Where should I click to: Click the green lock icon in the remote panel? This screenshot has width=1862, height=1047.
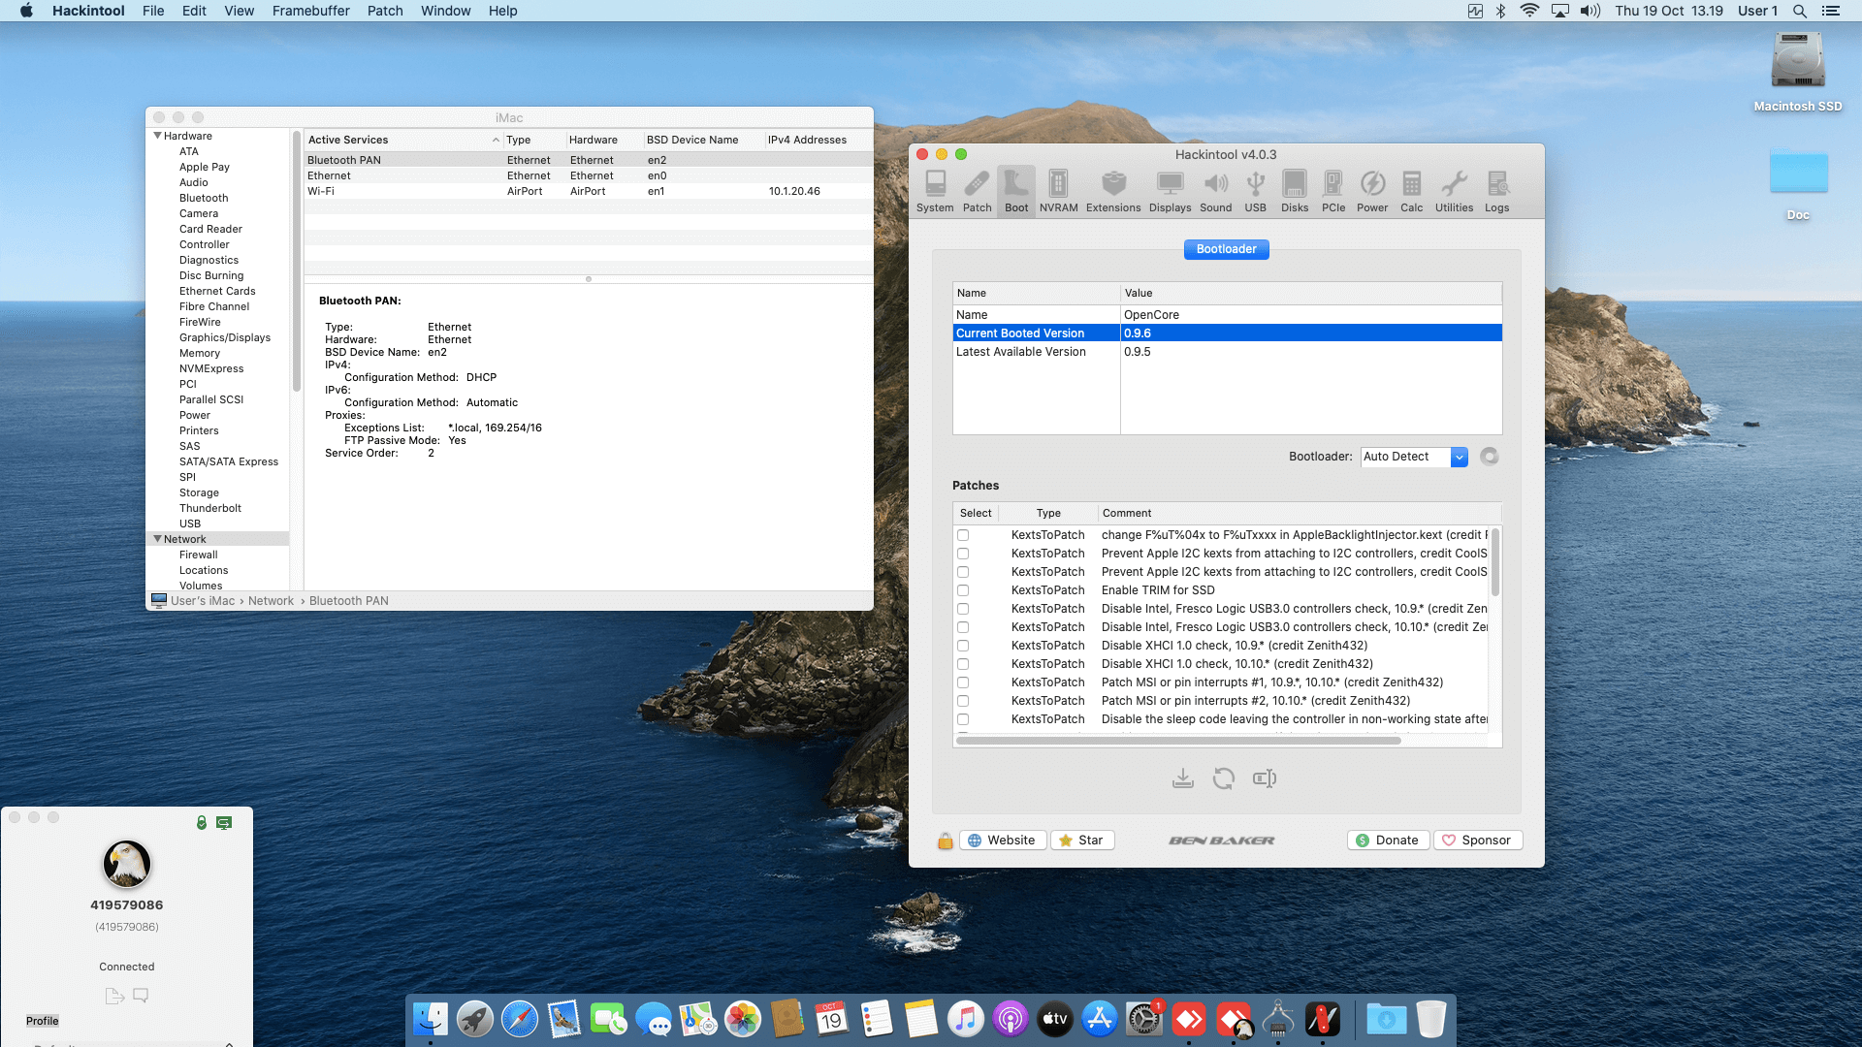(x=202, y=823)
